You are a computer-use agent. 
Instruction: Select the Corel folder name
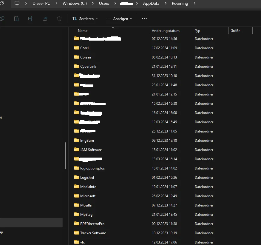(84, 48)
